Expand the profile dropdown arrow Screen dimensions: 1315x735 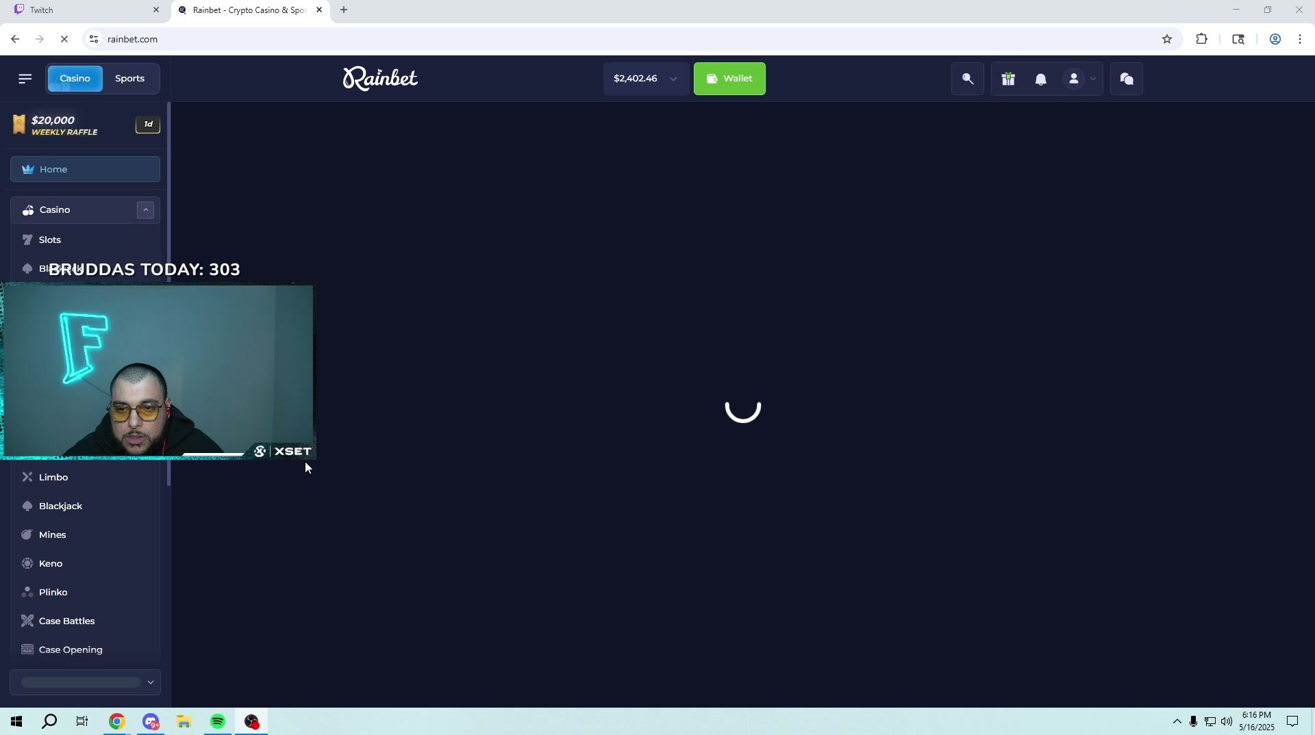1093,79
